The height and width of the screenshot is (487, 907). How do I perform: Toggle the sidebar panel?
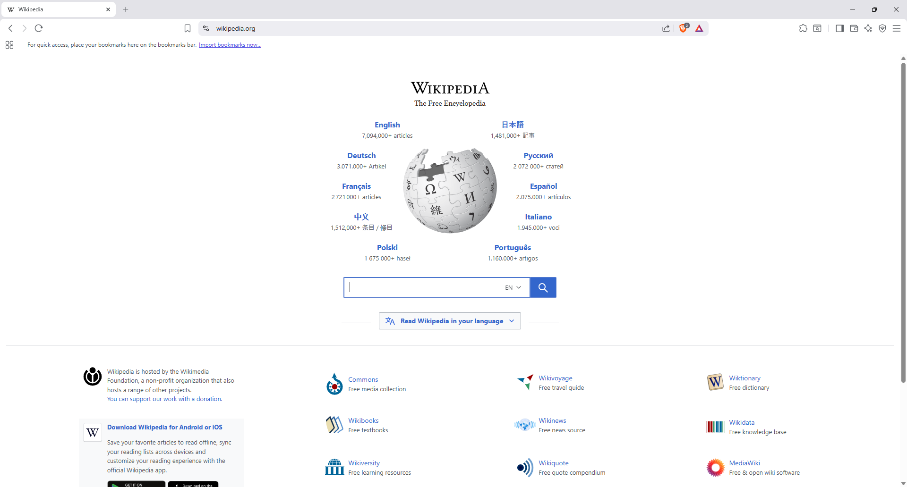[x=839, y=28]
